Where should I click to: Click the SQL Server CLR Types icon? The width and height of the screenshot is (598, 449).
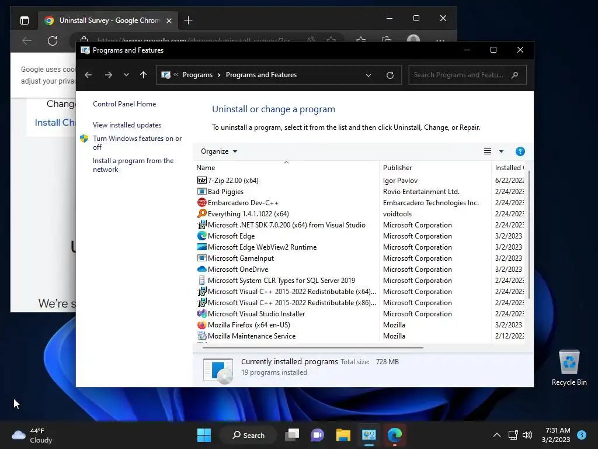[201, 280]
